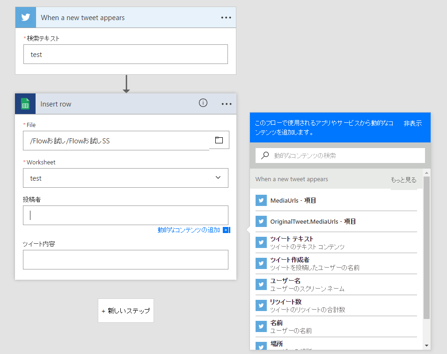Open the Insert row more options menu
Image resolution: width=447 pixels, height=354 pixels.
227,104
